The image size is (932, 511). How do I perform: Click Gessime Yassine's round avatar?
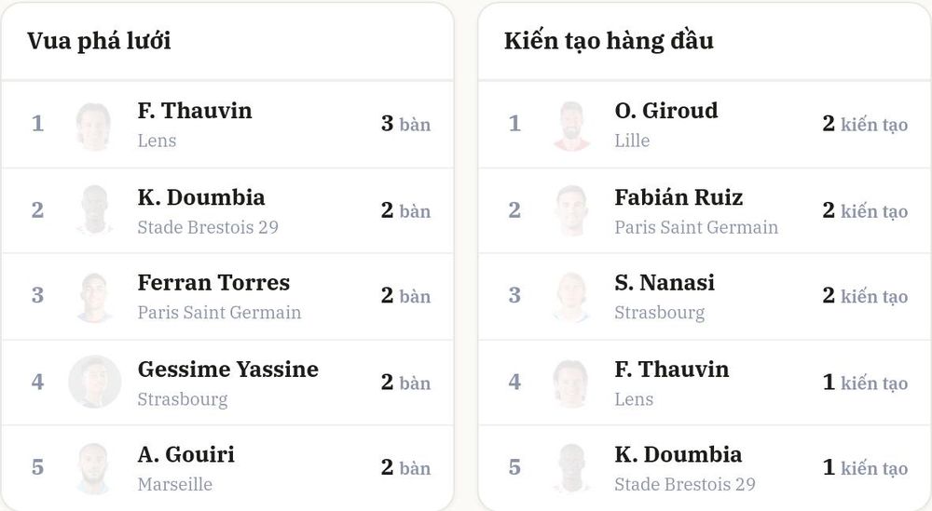(94, 382)
